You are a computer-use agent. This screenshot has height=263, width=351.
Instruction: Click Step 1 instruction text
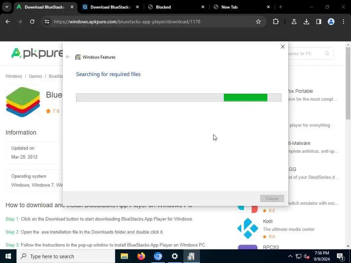[x=99, y=219]
